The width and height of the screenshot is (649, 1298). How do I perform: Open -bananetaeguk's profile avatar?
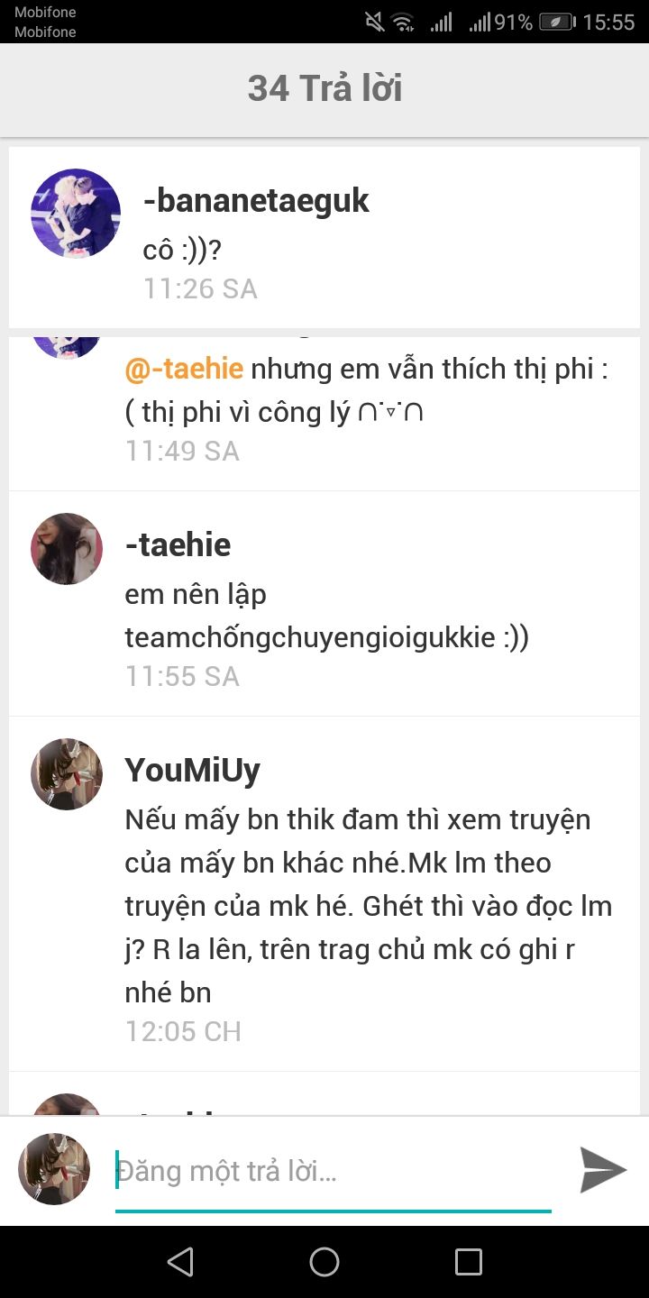(x=76, y=214)
